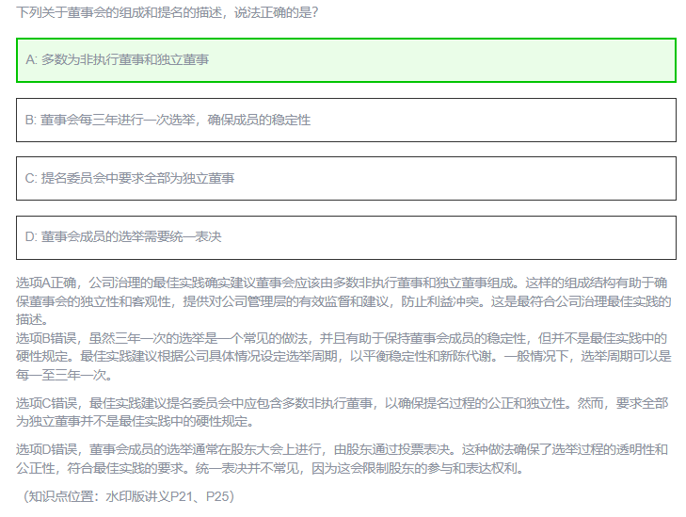The height and width of the screenshot is (517, 686).
Task: Select option A: 多数为非执行董事和独立董事
Action: coord(346,60)
